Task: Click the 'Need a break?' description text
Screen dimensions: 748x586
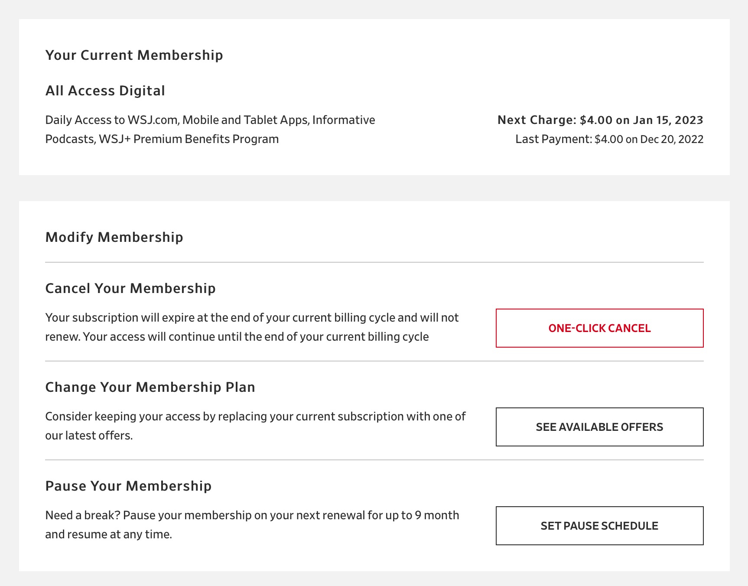Action: [252, 524]
